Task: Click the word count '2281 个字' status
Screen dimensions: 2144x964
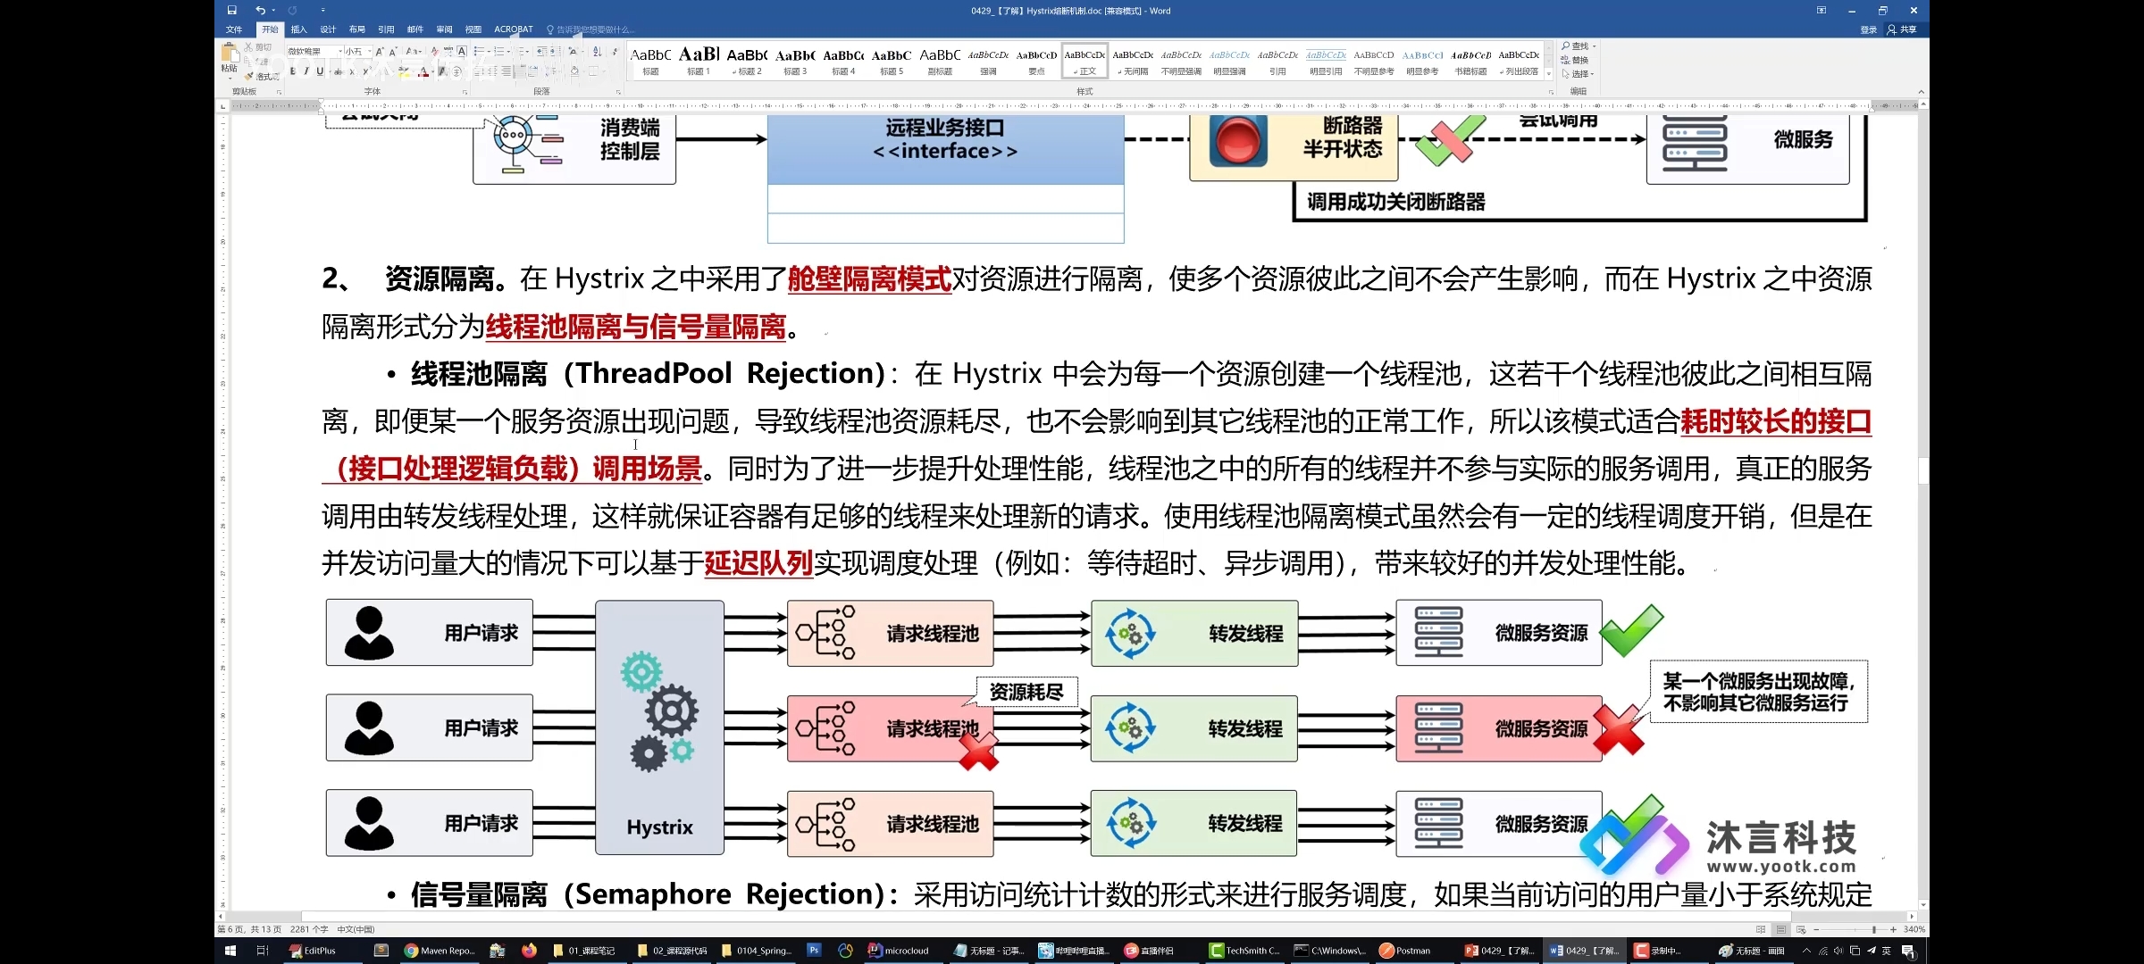Action: click(x=309, y=929)
